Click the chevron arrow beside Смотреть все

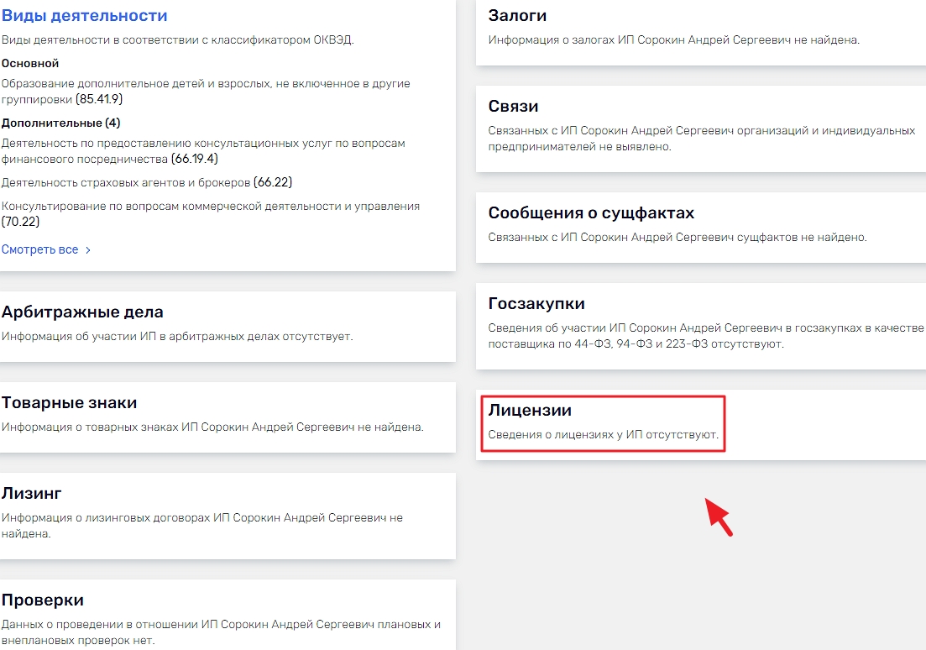click(x=88, y=250)
